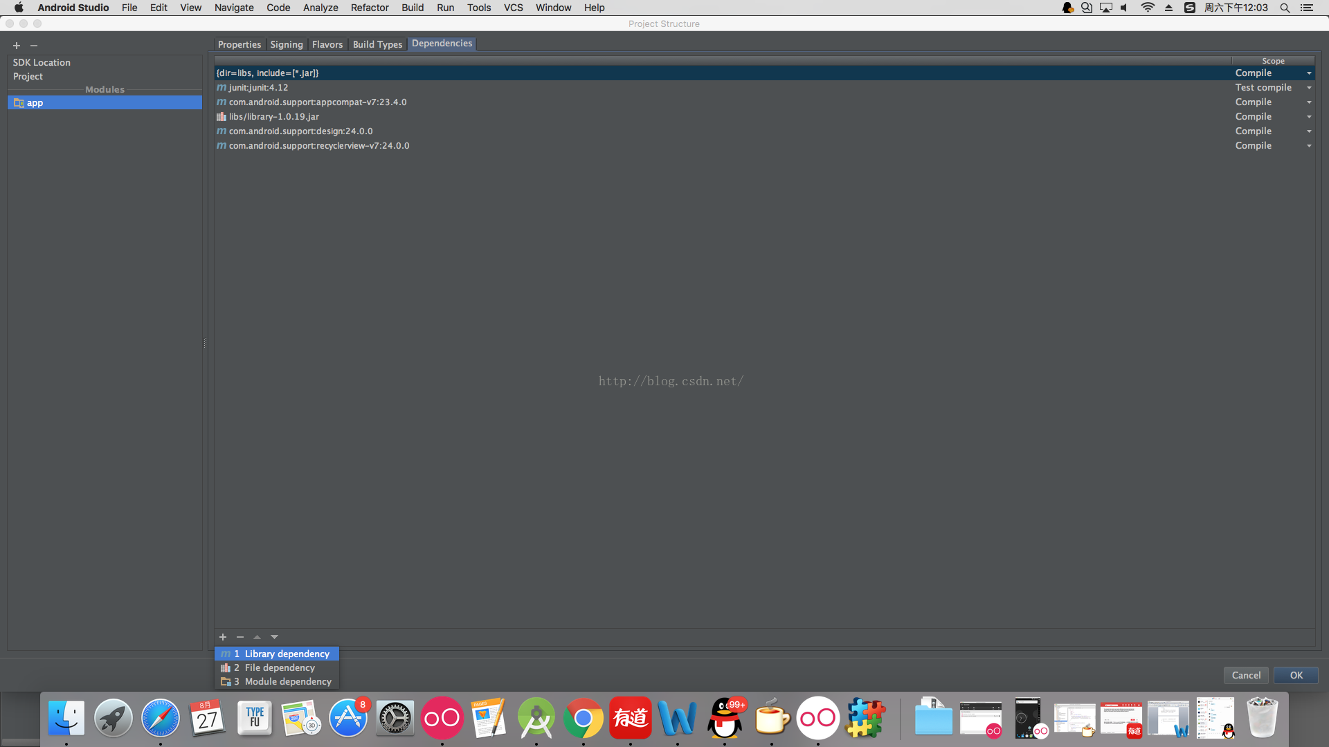Click the volume icon in menu bar
This screenshot has width=1329, height=747.
pyautogui.click(x=1124, y=8)
